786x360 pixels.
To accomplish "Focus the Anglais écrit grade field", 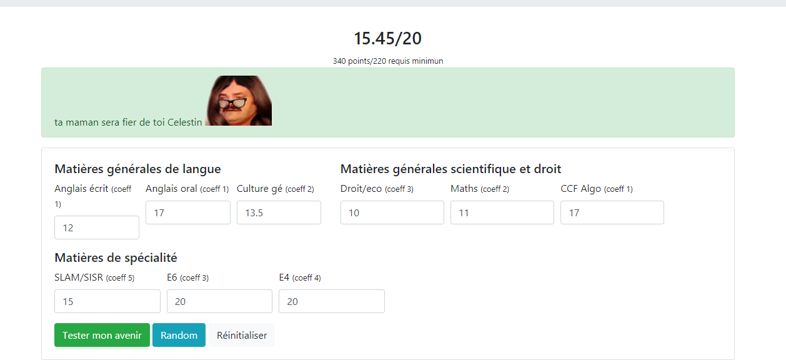I will (x=97, y=227).
